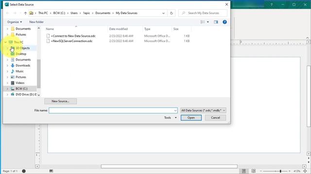Click the Open button
311x174 pixels.
191,117
